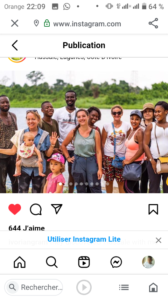Open the Reels tab icon
Screen dimensions: 168x300
tap(84, 262)
